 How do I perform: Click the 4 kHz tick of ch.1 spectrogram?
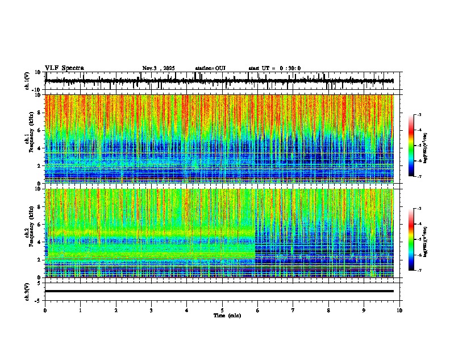pyautogui.click(x=39, y=148)
